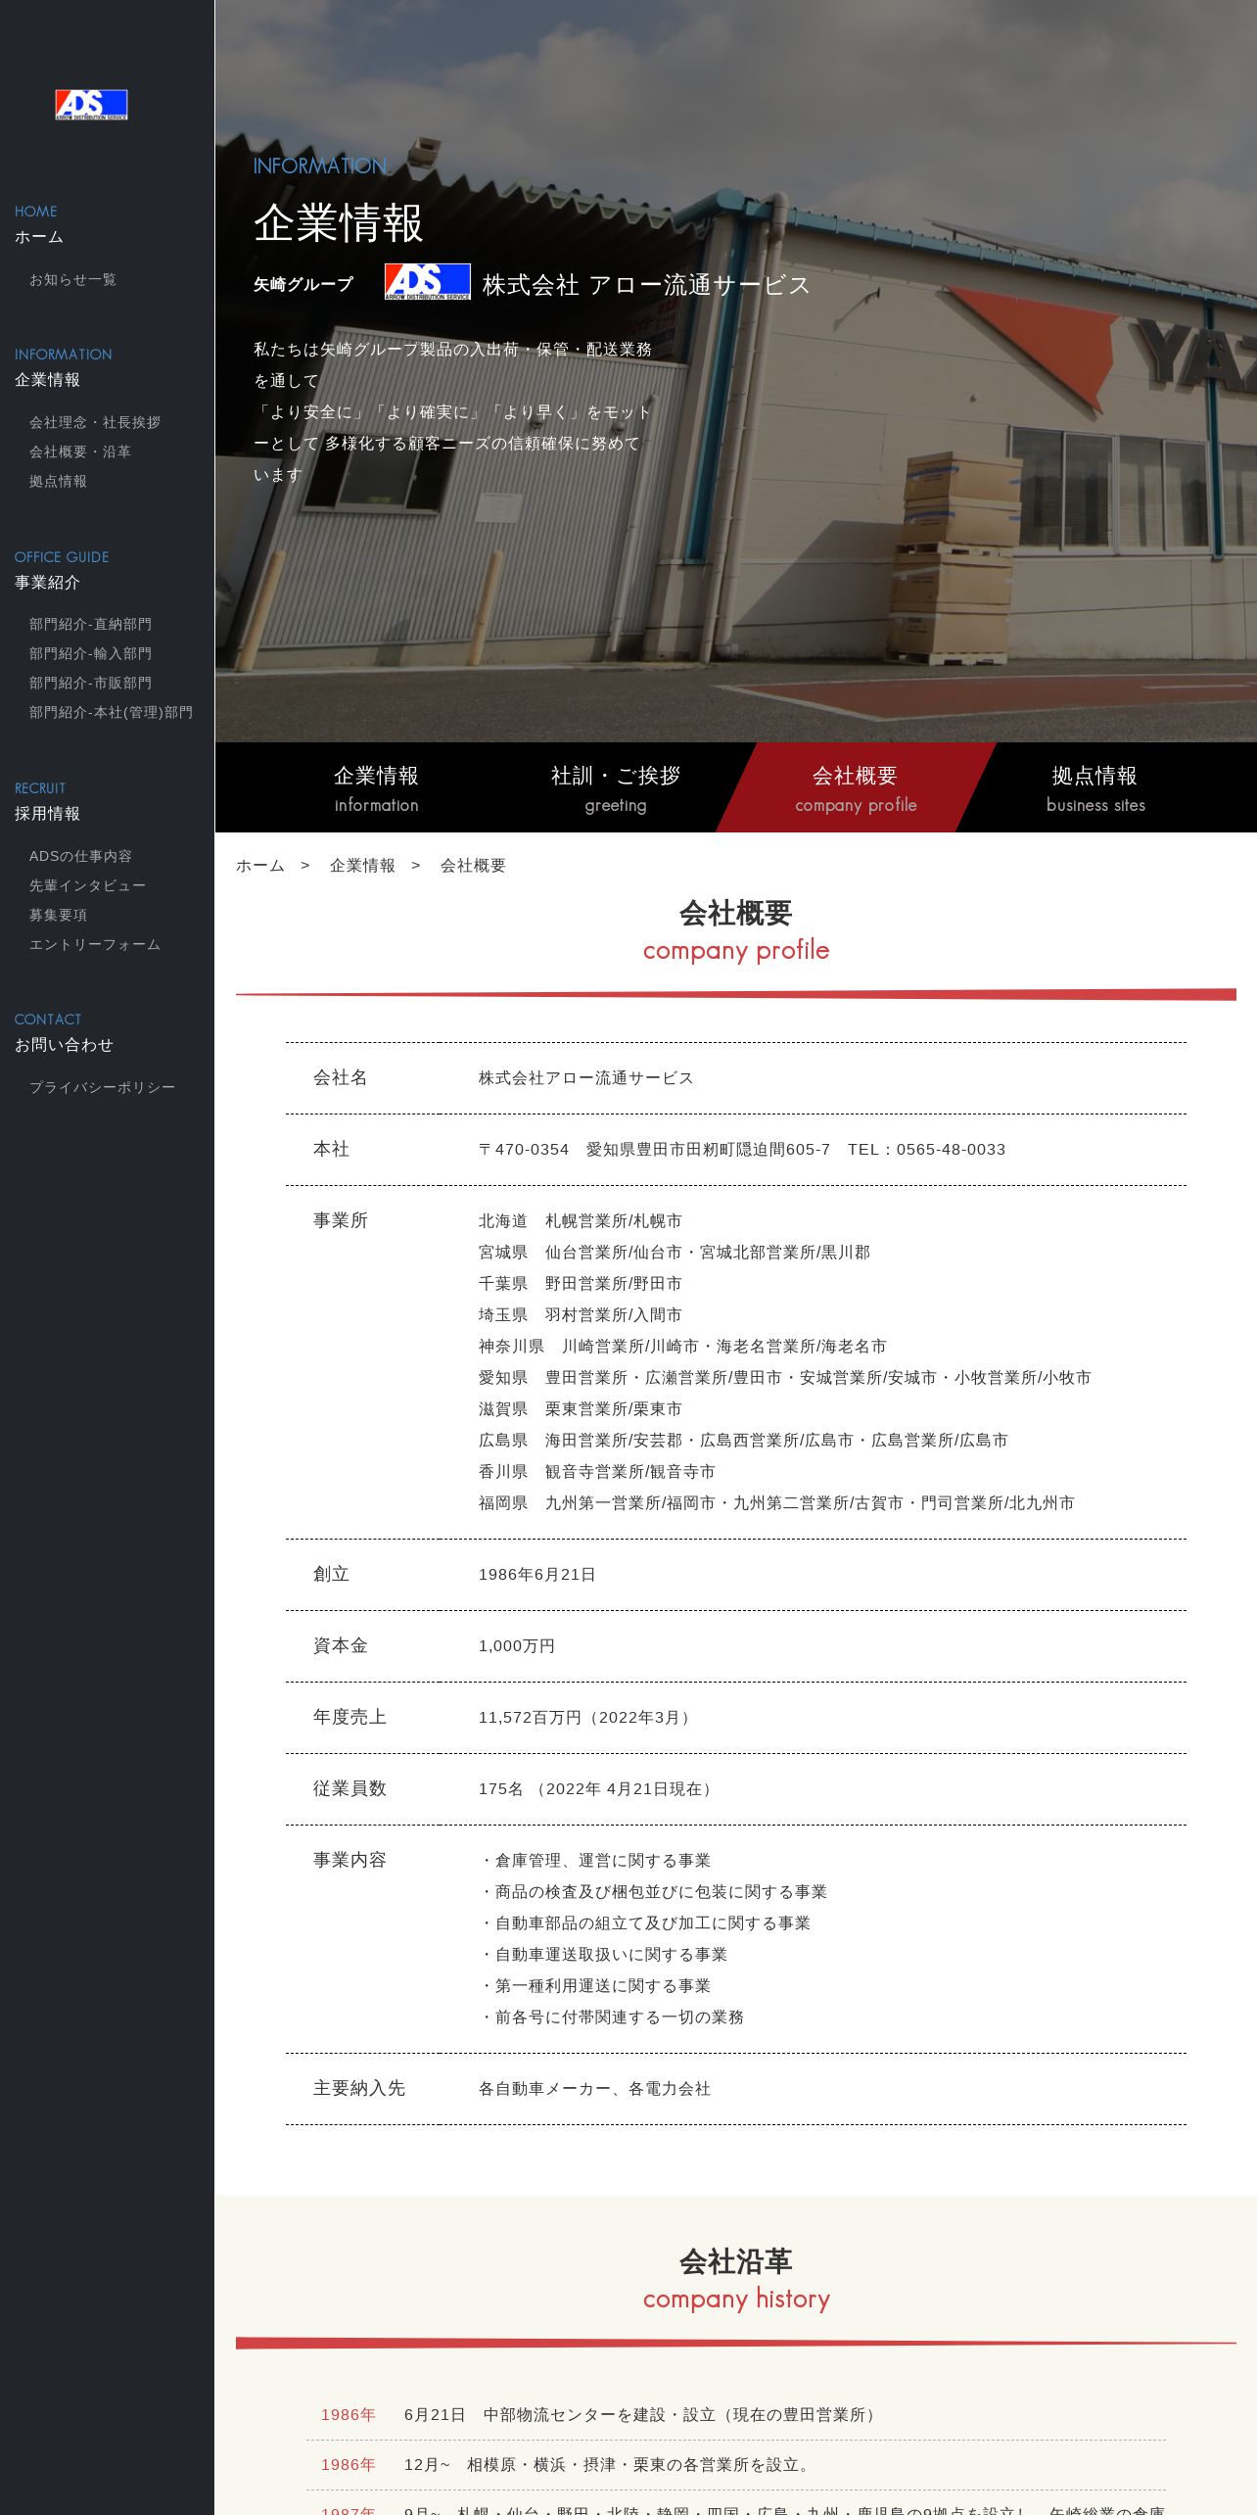Click 商品の検査及び梱包並びに包装に関する事業 item
Image resolution: width=1257 pixels, height=2515 pixels.
click(653, 1892)
